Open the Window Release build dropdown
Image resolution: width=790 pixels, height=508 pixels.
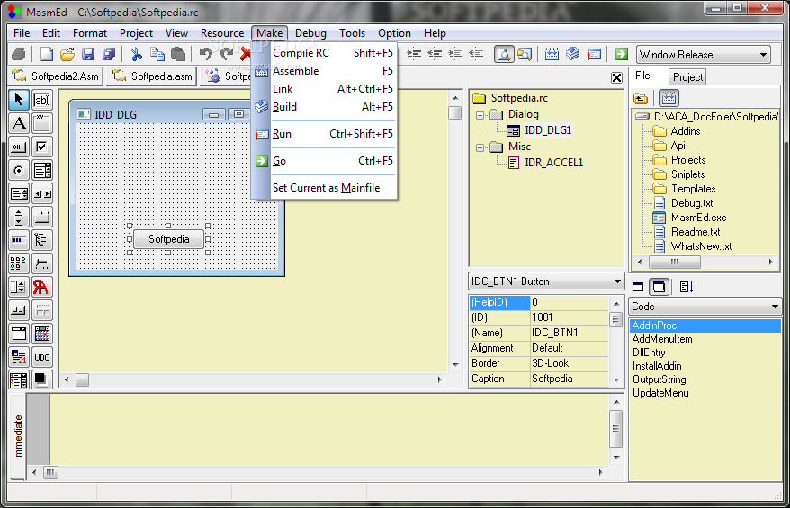click(763, 54)
